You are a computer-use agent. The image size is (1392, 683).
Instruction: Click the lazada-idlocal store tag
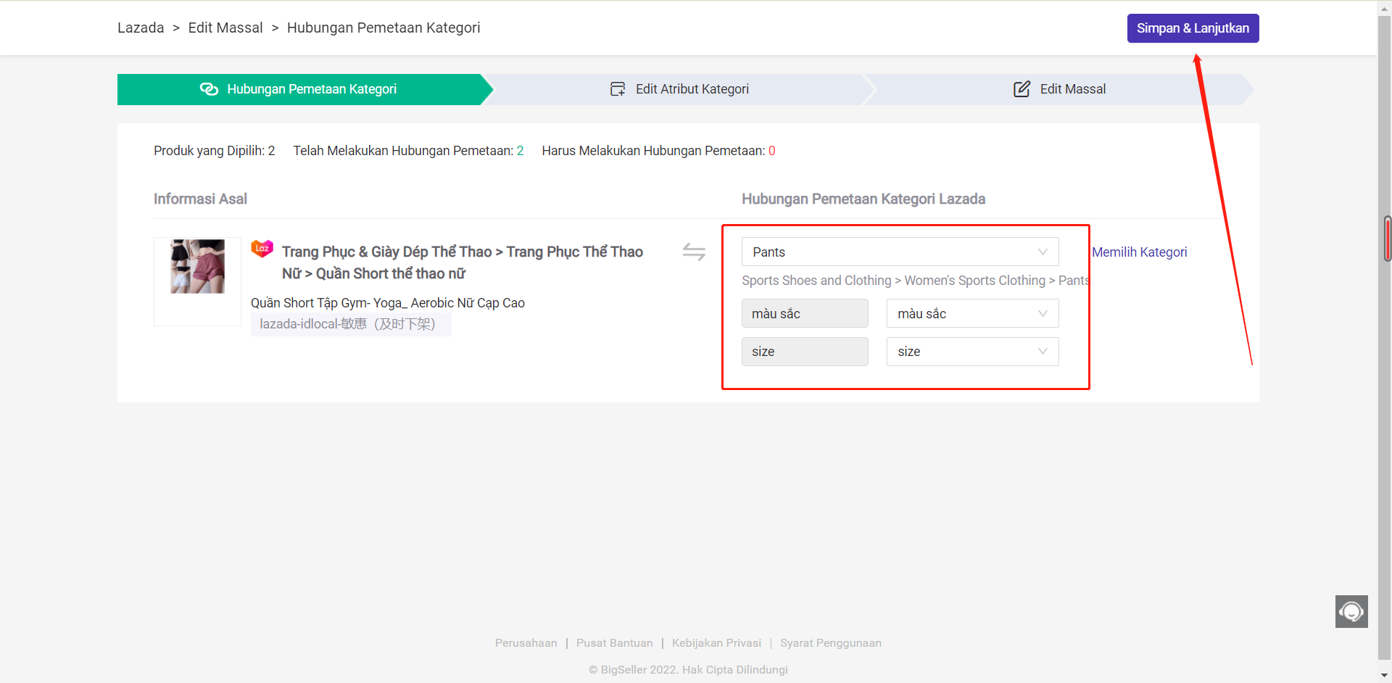[x=351, y=324]
